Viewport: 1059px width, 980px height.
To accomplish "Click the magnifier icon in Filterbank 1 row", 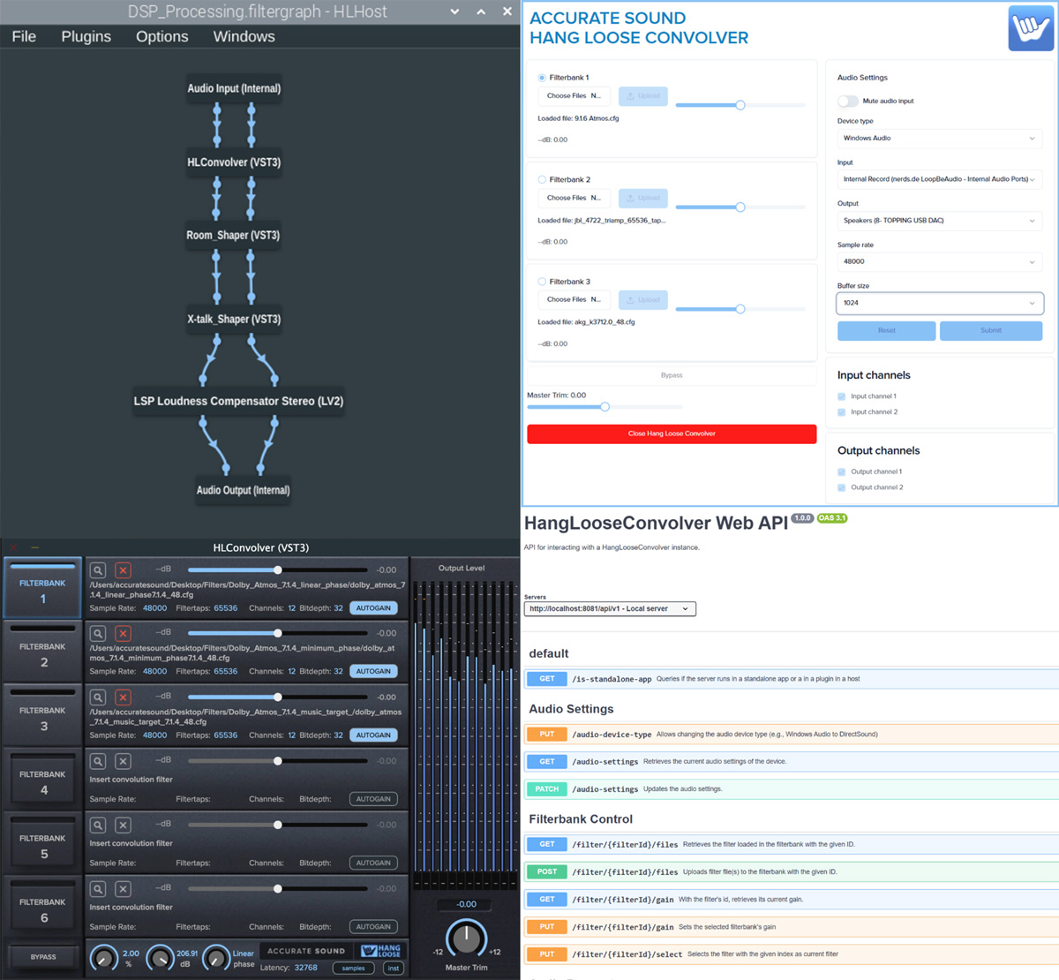I will (x=98, y=570).
